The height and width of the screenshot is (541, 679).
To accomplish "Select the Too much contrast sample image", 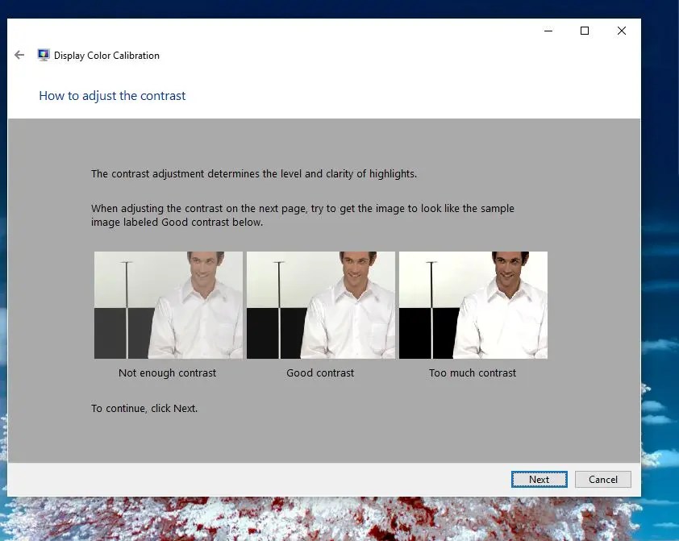I will (x=473, y=305).
